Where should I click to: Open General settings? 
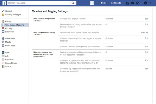click(x=9, y=11)
